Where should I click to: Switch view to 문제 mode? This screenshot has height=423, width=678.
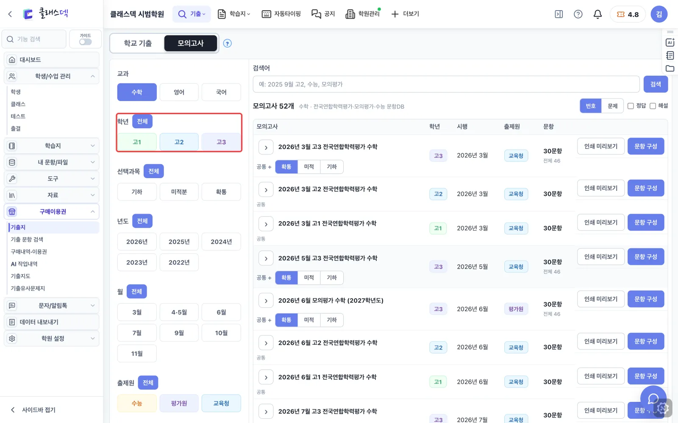[613, 106]
